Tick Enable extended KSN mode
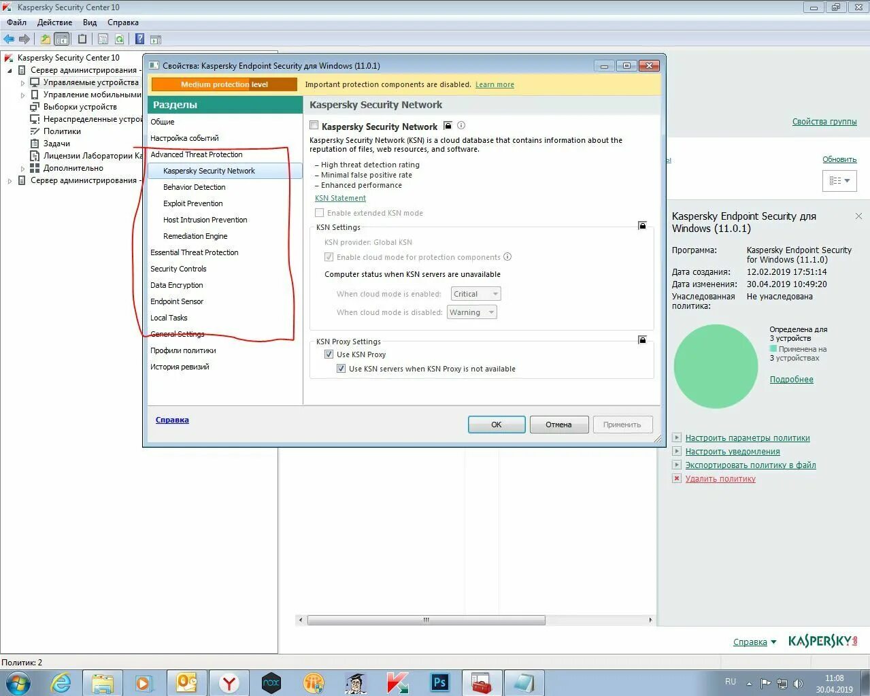Viewport: 870px width, 696px height. (319, 213)
